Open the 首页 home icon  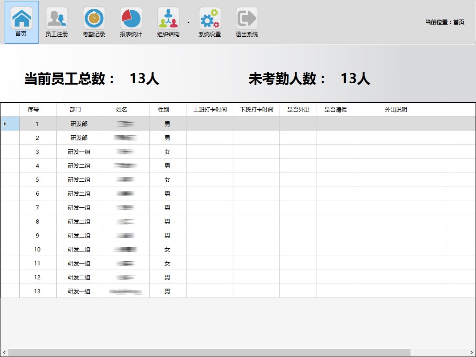21,22
